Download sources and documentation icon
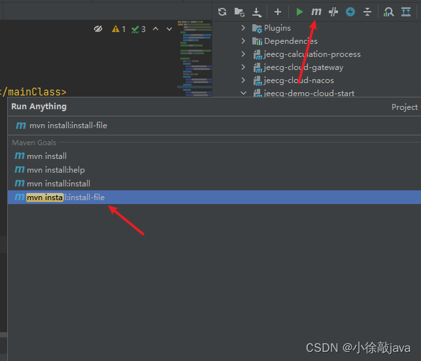This screenshot has height=361, width=421. pyautogui.click(x=257, y=12)
